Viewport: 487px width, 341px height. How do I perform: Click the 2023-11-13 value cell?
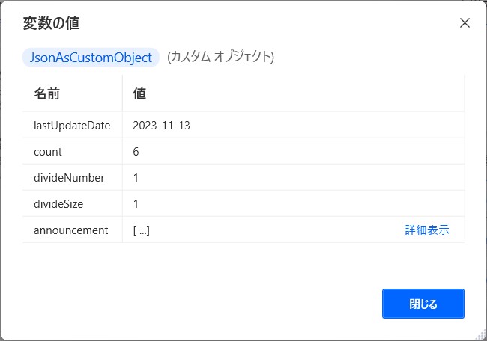[x=161, y=126]
